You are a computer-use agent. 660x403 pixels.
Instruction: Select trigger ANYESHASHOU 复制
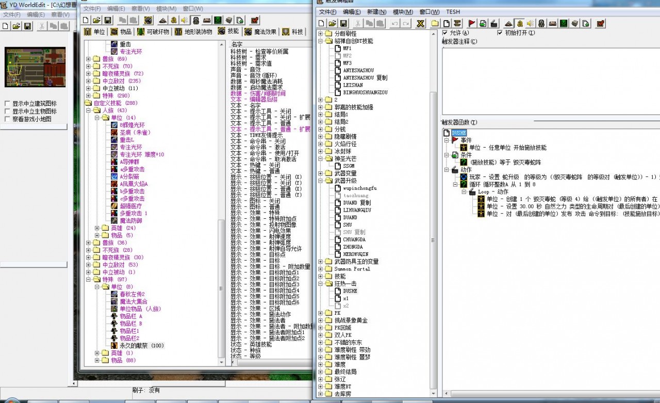(x=365, y=77)
